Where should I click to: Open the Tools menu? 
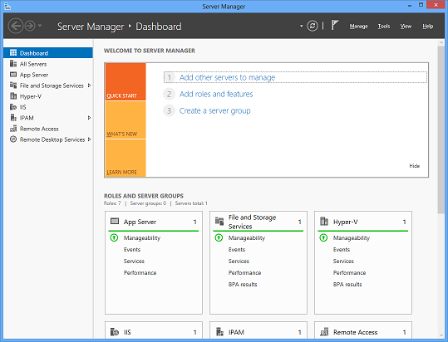click(x=384, y=27)
